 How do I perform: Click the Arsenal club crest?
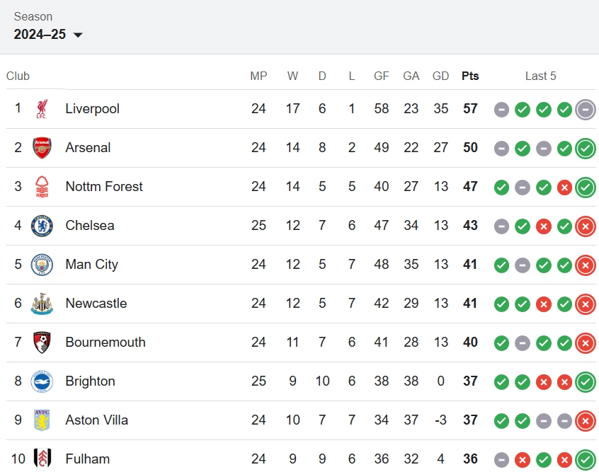(x=42, y=148)
